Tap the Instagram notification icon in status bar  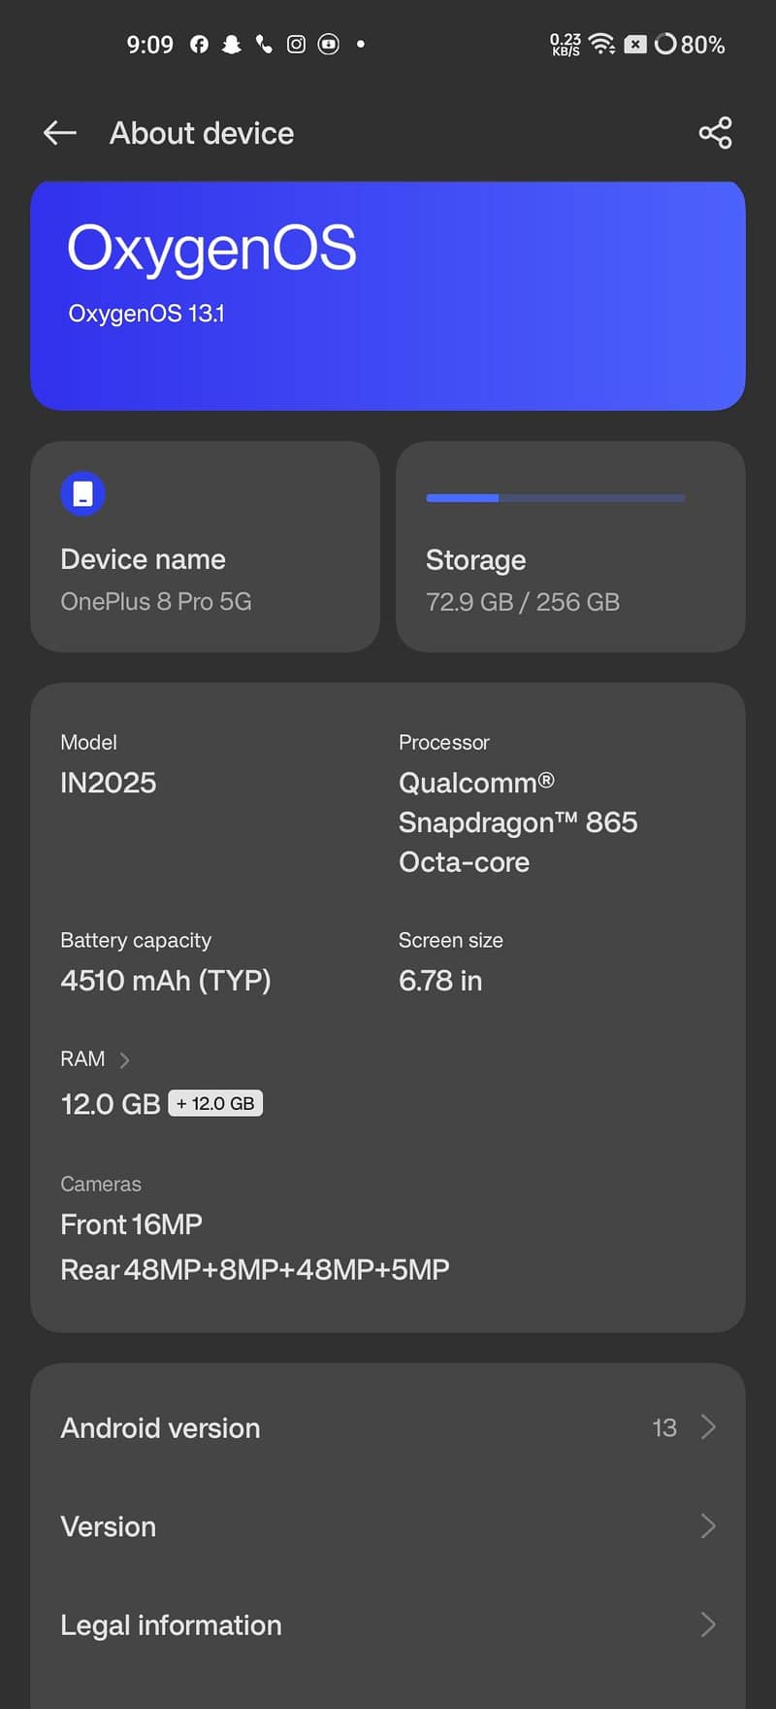tap(296, 45)
